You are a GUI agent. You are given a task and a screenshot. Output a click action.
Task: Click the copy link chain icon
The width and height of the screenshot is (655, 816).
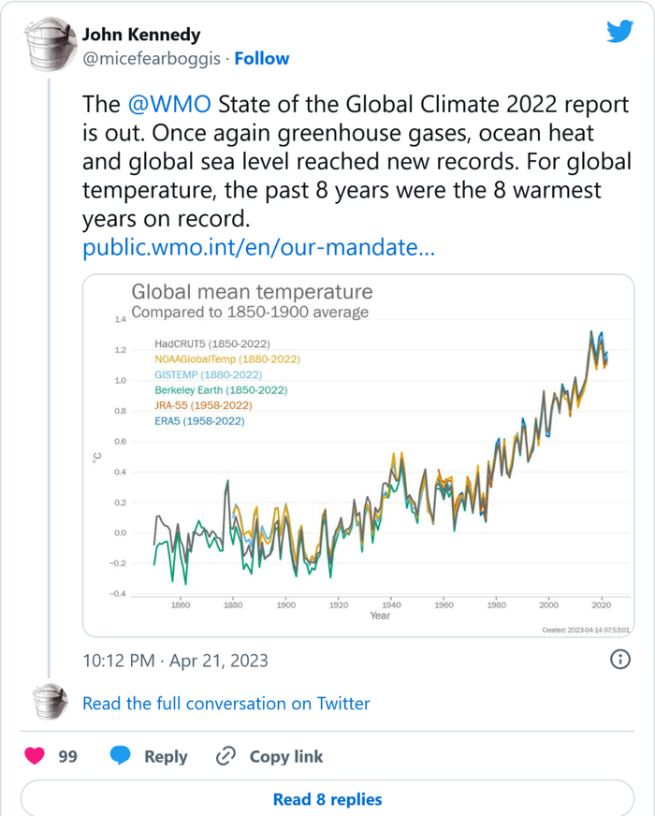226,756
